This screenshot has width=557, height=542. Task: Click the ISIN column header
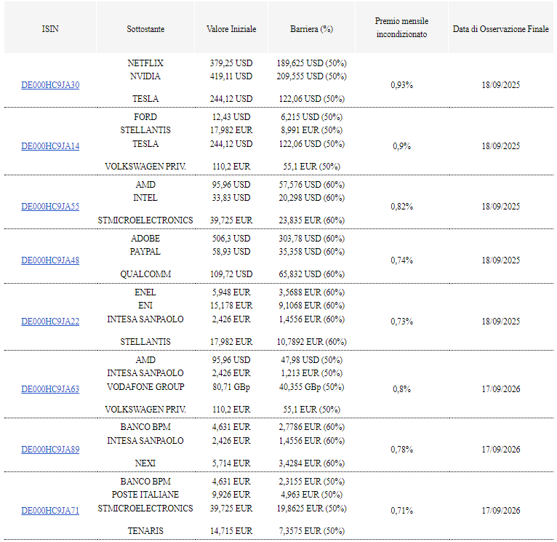[x=50, y=29]
